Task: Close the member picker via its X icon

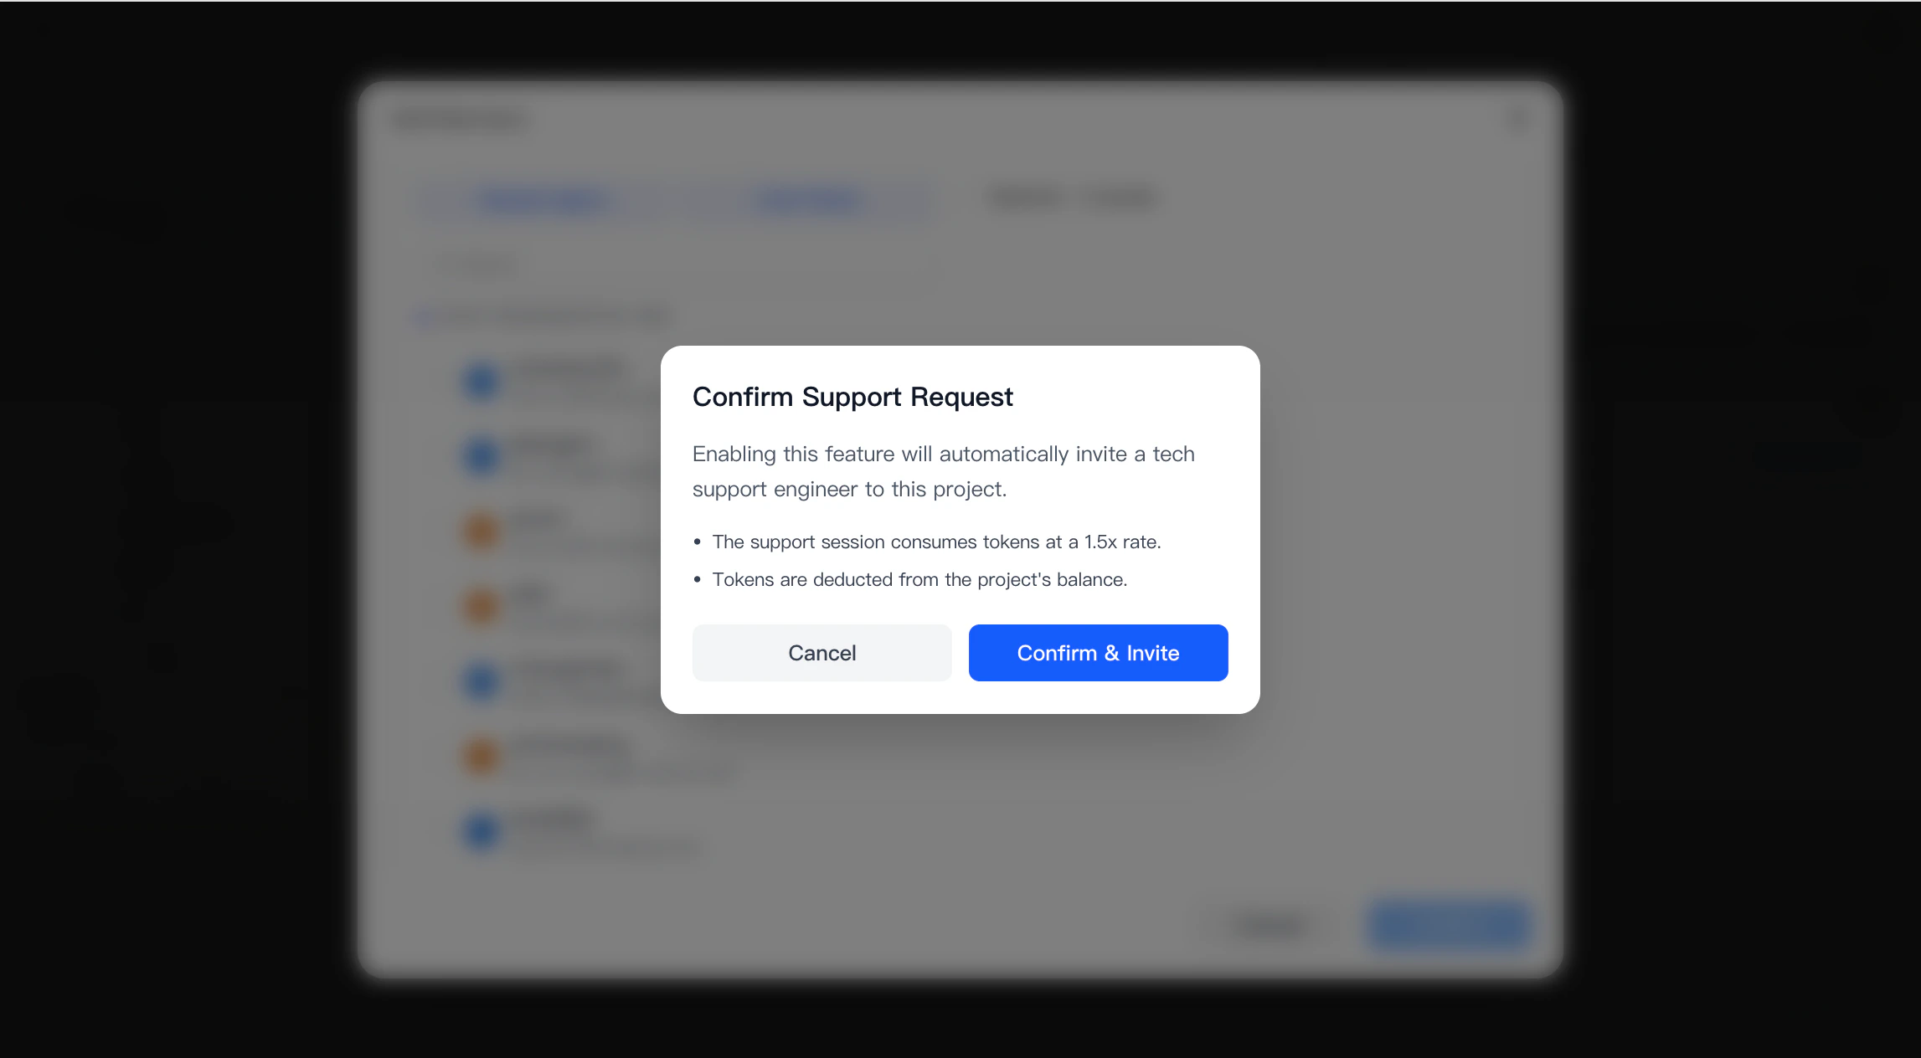Action: [1518, 119]
